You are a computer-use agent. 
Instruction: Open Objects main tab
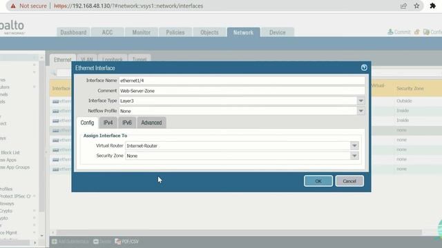[x=209, y=32]
